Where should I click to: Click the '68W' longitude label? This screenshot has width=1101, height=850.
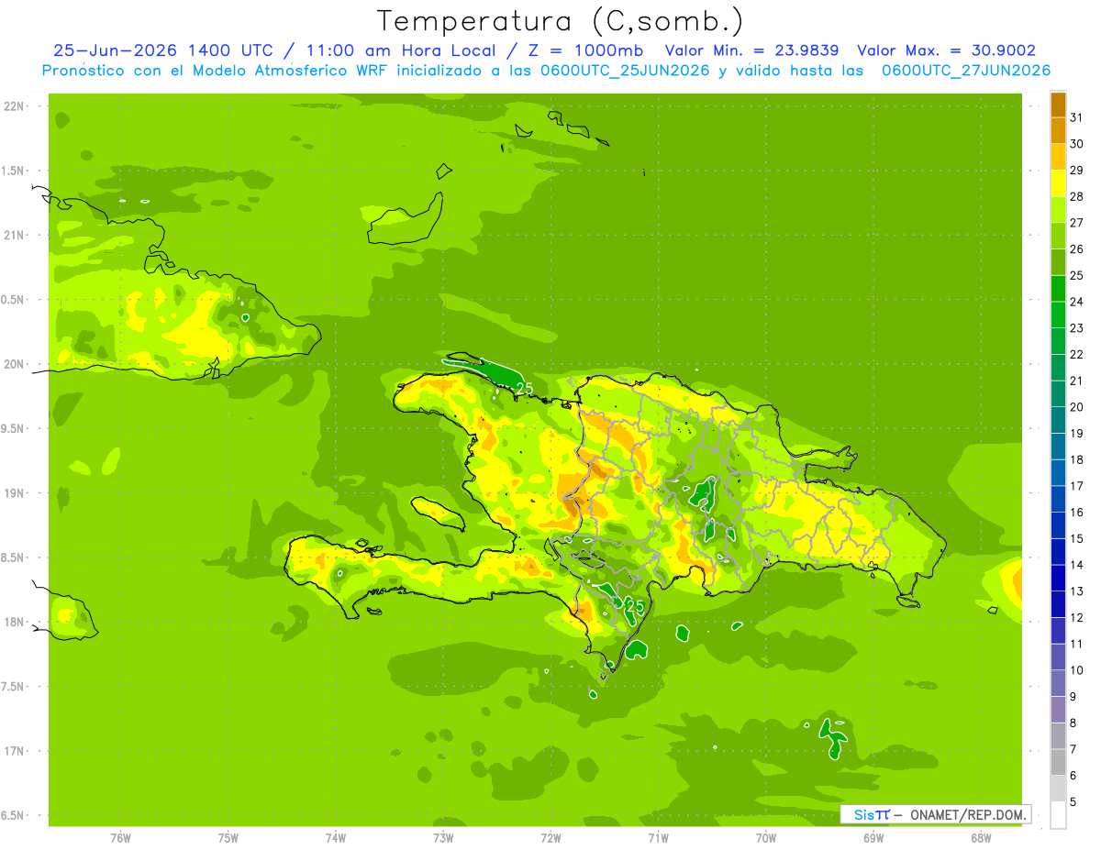point(981,838)
